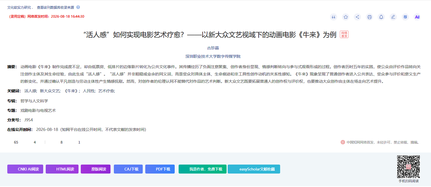The width and height of the screenshot is (431, 187).
Task: Open 原版阅读 view
Action: coord(96,169)
